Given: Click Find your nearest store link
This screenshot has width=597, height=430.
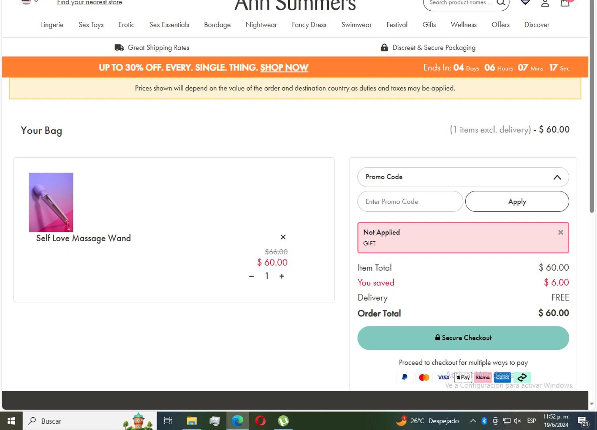Looking at the screenshot, I should coord(90,2).
